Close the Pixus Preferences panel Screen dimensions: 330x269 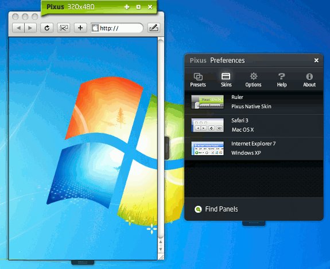(316, 60)
